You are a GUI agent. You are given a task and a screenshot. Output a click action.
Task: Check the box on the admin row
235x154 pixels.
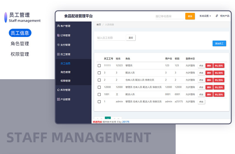[x=99, y=101]
